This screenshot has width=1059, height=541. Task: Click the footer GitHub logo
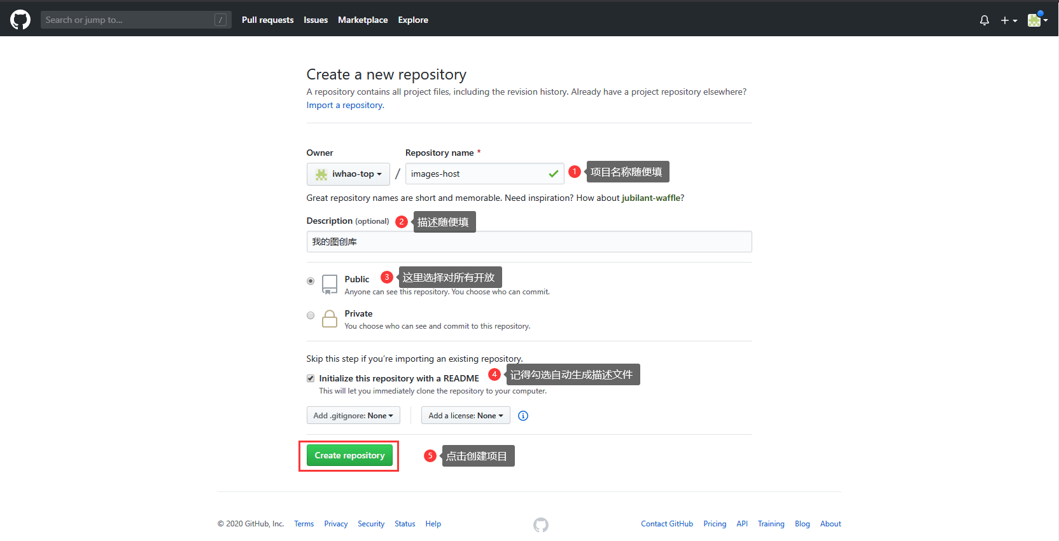[541, 524]
